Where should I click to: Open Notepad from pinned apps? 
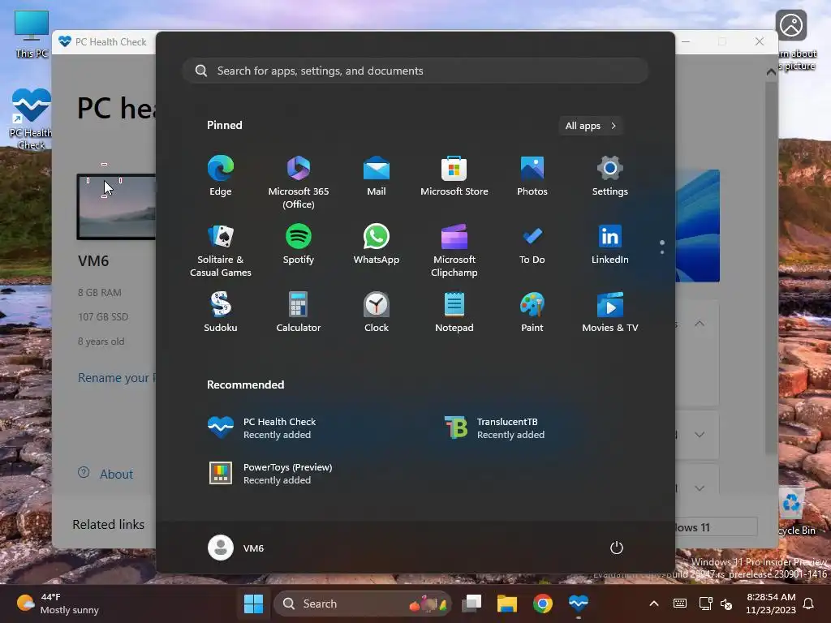[454, 312]
